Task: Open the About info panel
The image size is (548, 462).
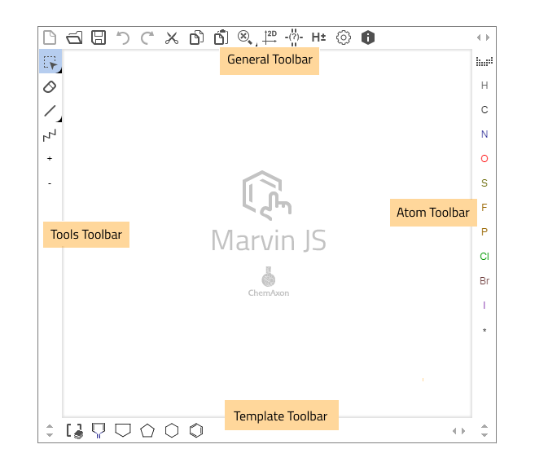Action: [368, 37]
